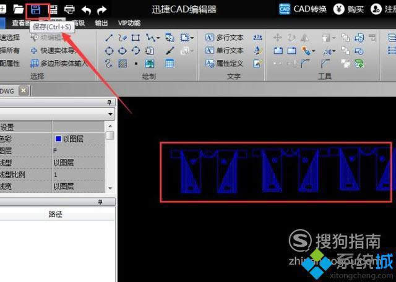This screenshot has width=396, height=282.
Task: Print the drawing with the printer icon
Action: coord(69,10)
